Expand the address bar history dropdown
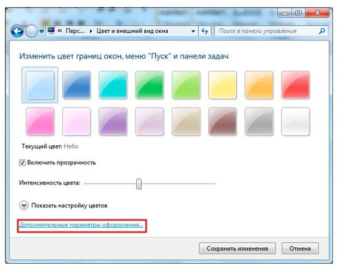 click(194, 32)
